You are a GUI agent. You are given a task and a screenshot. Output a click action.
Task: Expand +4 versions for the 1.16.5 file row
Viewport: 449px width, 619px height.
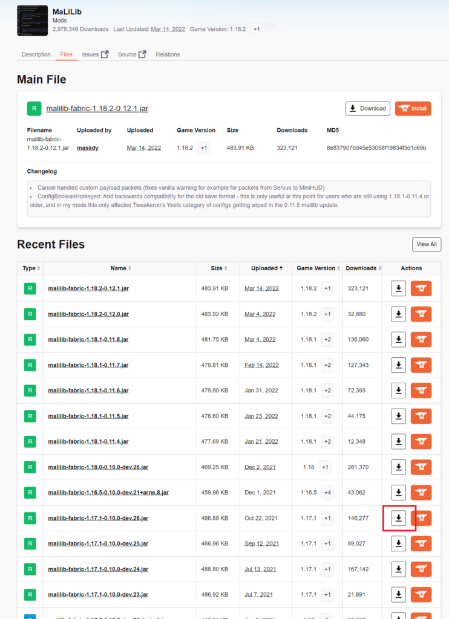click(327, 493)
